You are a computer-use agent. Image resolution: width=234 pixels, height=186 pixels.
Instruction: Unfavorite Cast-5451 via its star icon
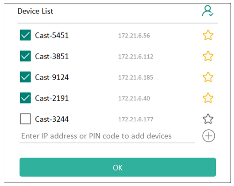[208, 35]
